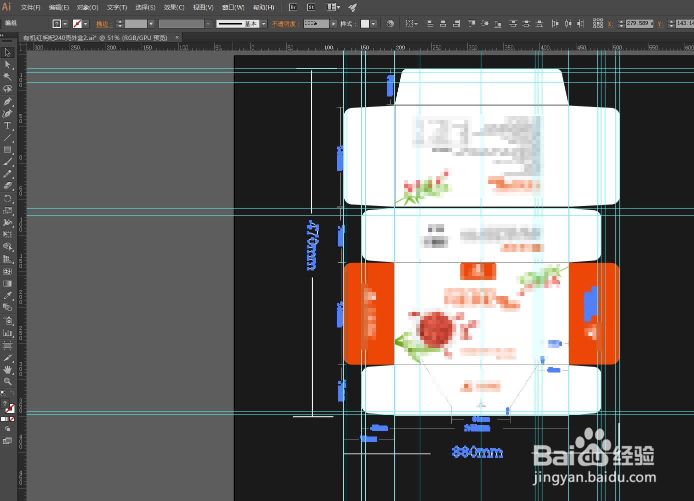This screenshot has height=501, width=694.
Task: Click the Recolor Artwork wheel icon
Action: 390,23
